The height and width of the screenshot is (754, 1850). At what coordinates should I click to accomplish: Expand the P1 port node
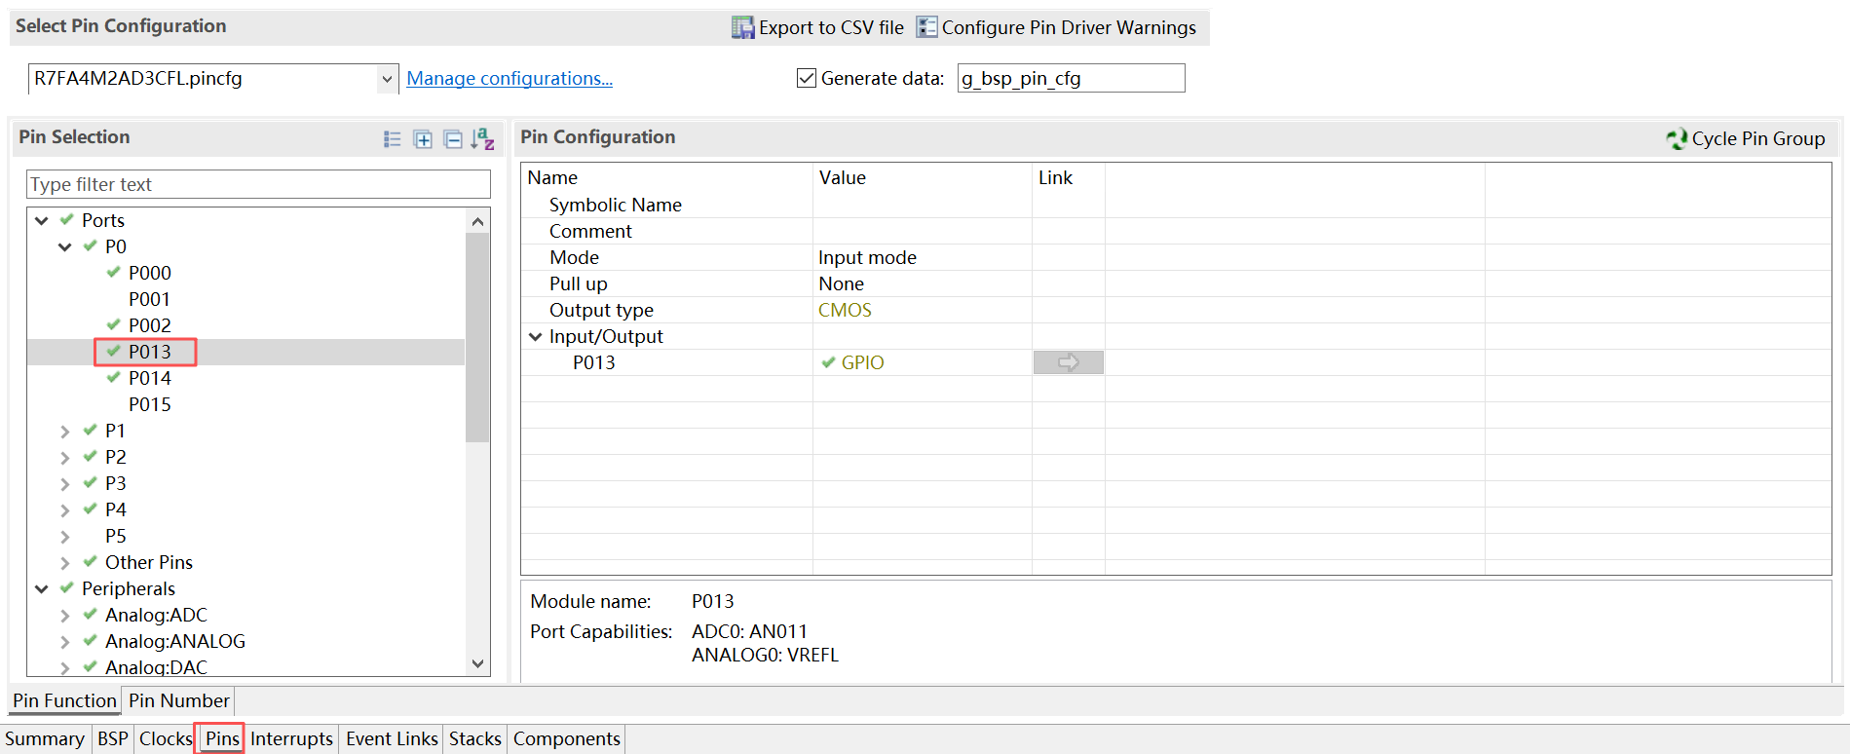pos(65,431)
